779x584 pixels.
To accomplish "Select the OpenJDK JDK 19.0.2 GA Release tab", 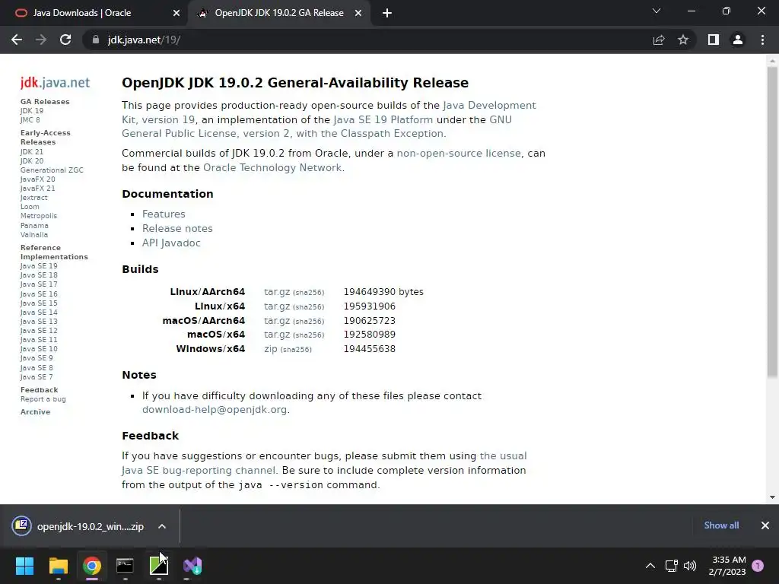I will [278, 13].
